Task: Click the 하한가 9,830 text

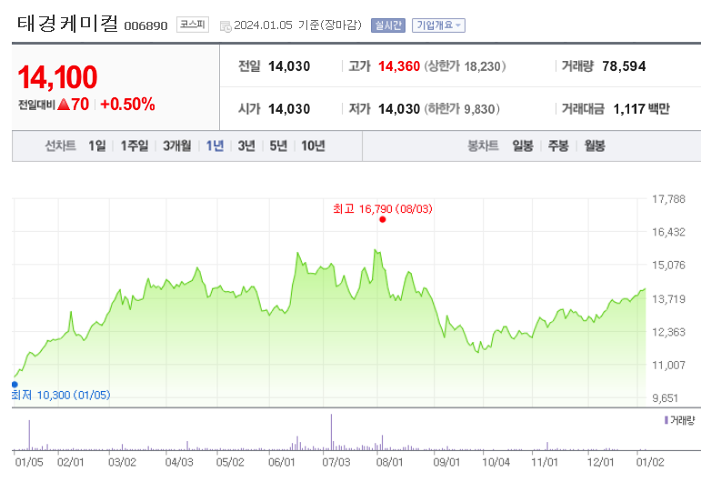Action: 462,108
